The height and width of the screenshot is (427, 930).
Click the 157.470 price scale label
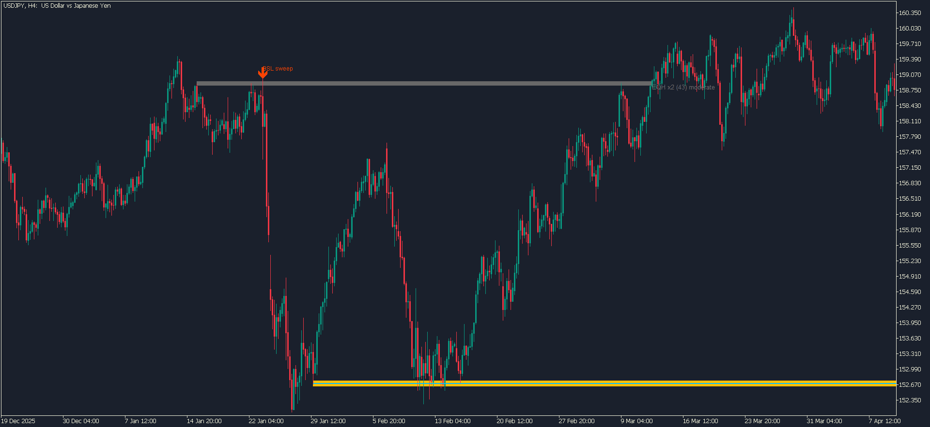910,152
